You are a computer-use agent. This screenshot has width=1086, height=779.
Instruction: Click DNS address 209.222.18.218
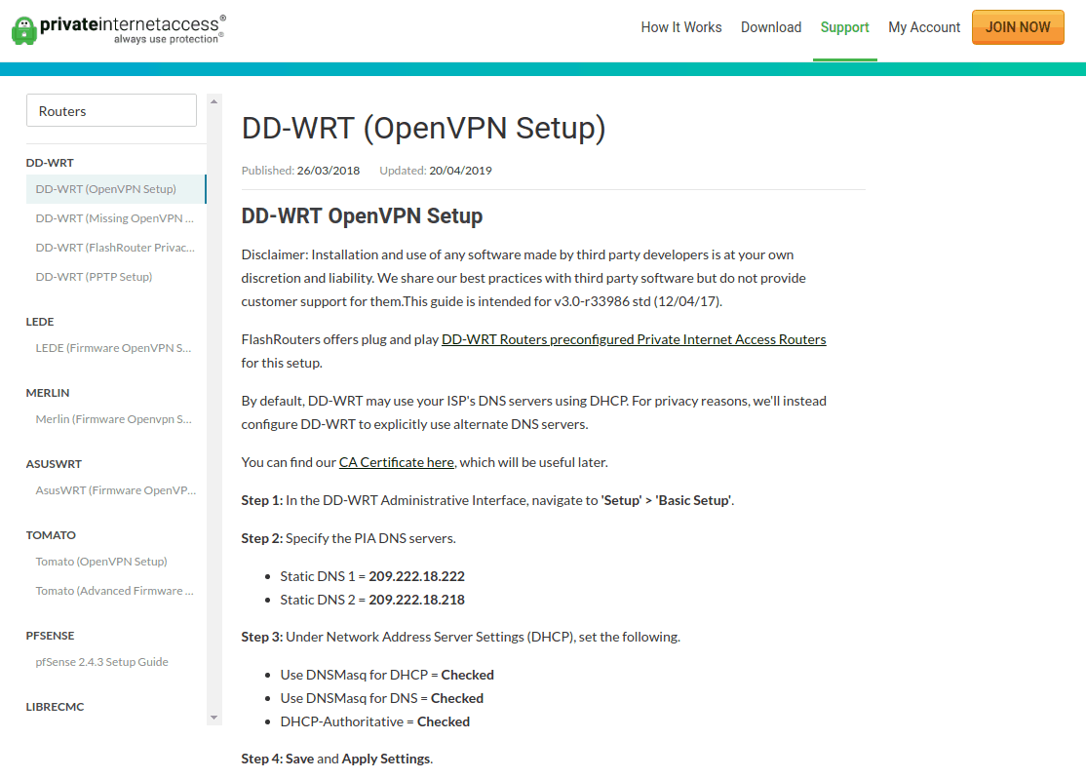point(416,600)
